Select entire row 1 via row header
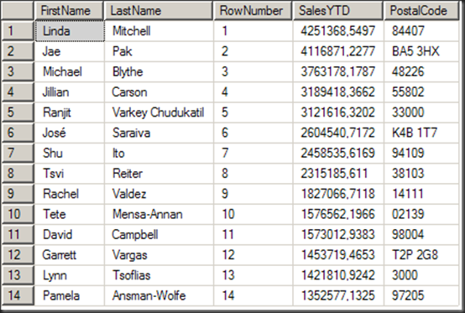 18,31
